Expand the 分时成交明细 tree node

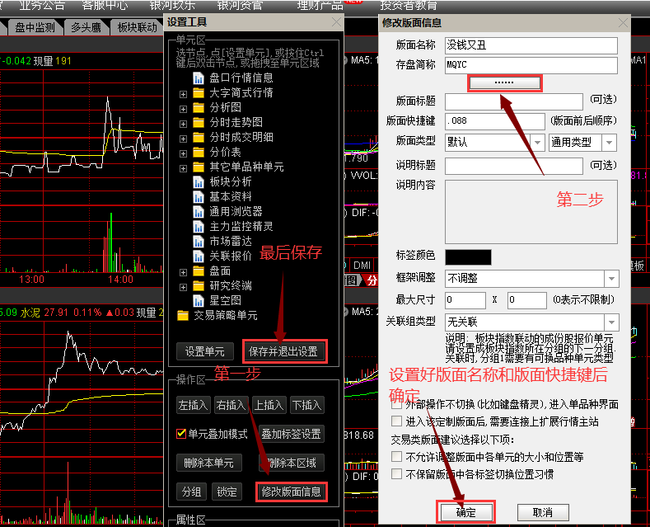point(183,139)
